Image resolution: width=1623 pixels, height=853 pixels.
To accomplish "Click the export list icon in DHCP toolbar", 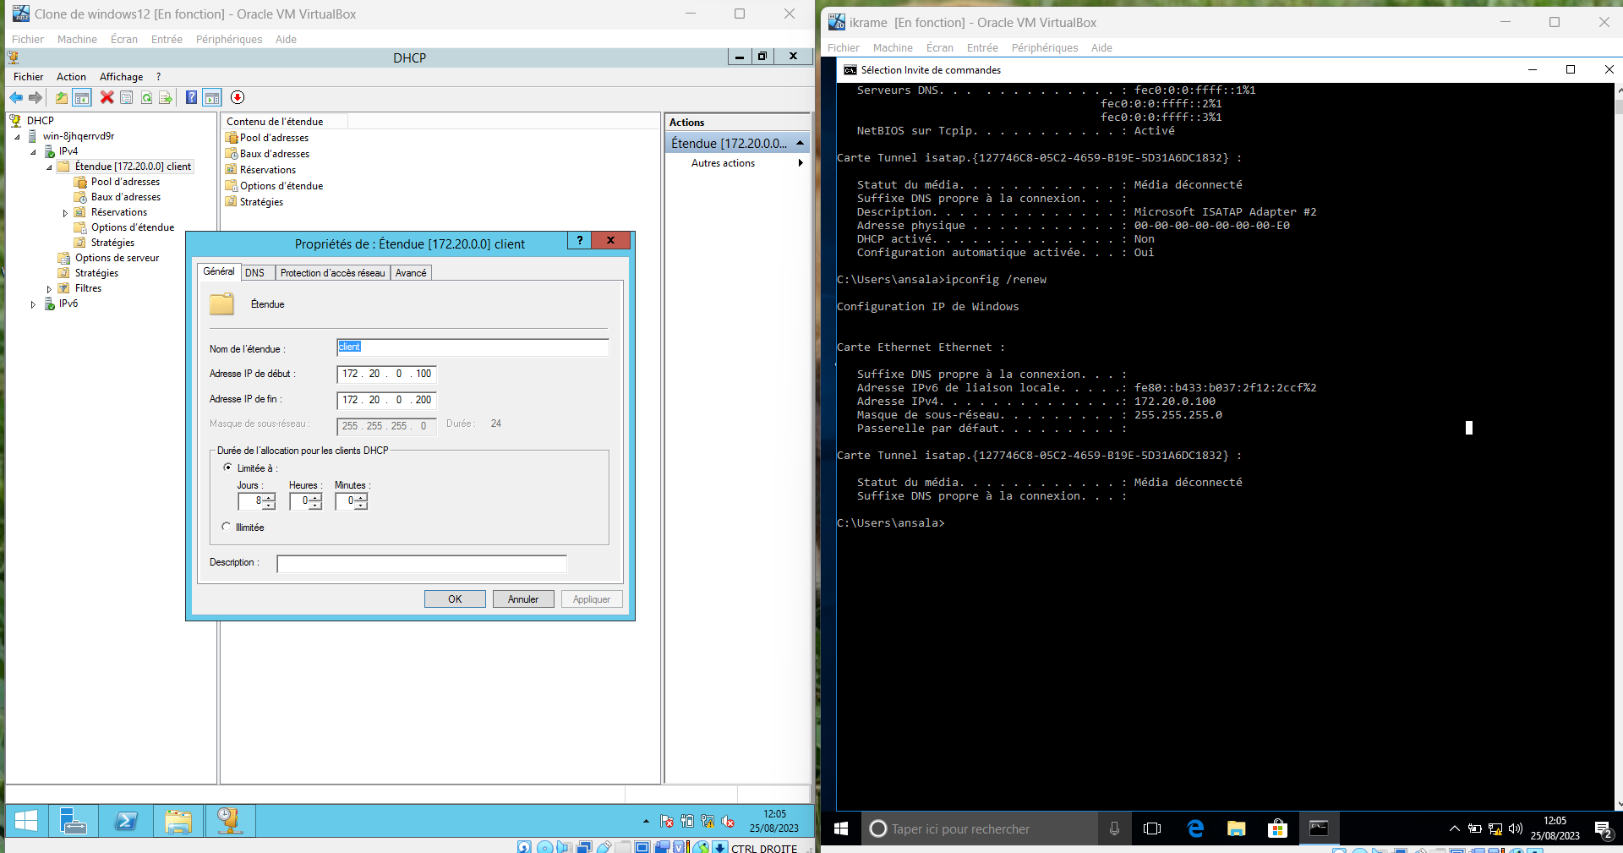I will point(167,97).
